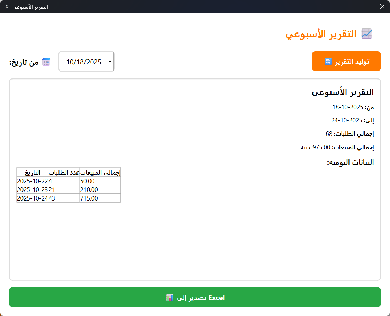Close the weekly report window
The height and width of the screenshot is (316, 390).
382,7
